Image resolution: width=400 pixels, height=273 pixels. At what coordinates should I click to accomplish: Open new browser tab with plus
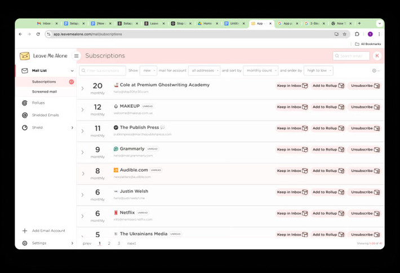click(x=359, y=23)
